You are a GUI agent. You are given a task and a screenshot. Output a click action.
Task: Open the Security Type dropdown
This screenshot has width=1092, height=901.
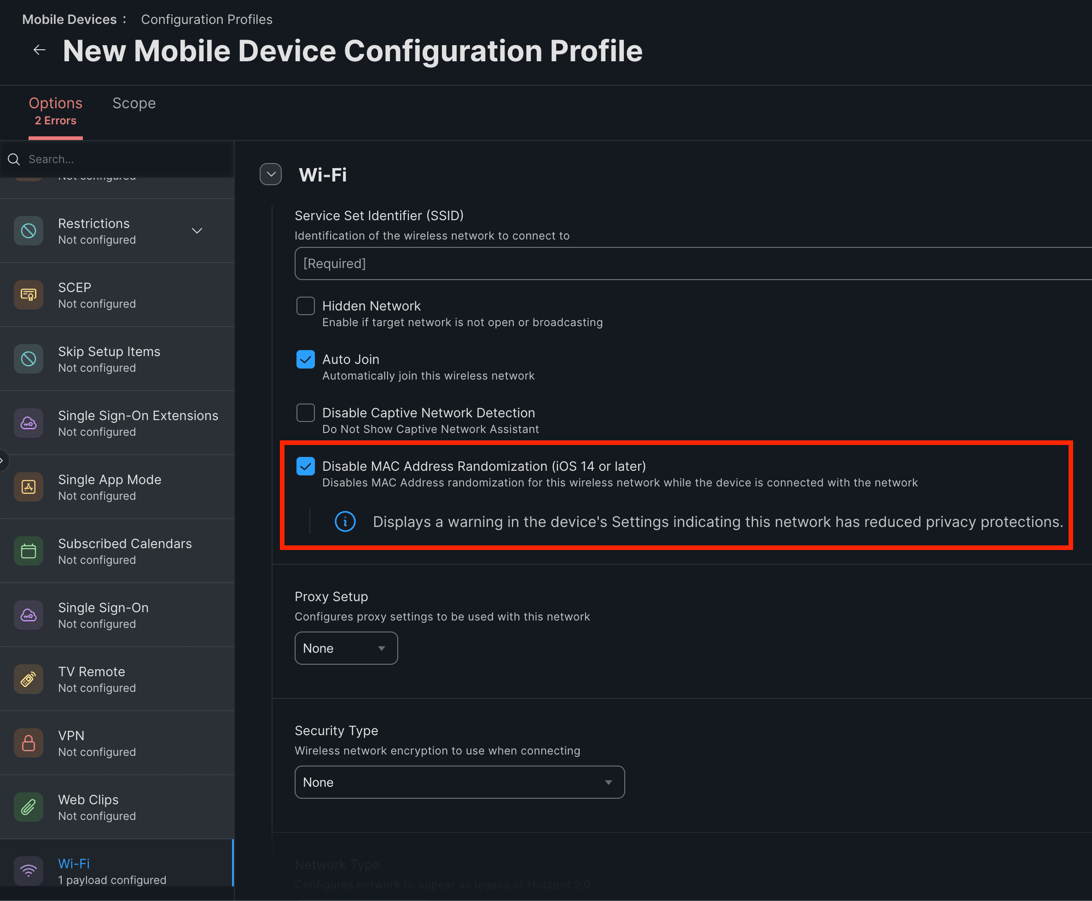[459, 782]
